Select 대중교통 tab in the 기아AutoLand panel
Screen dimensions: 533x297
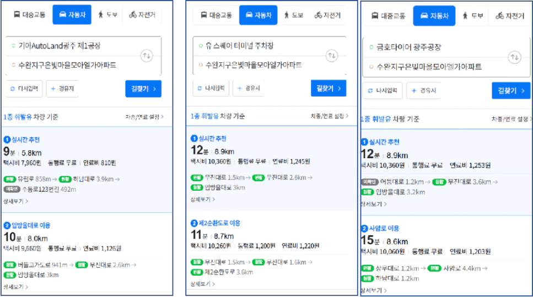pyautogui.click(x=30, y=15)
